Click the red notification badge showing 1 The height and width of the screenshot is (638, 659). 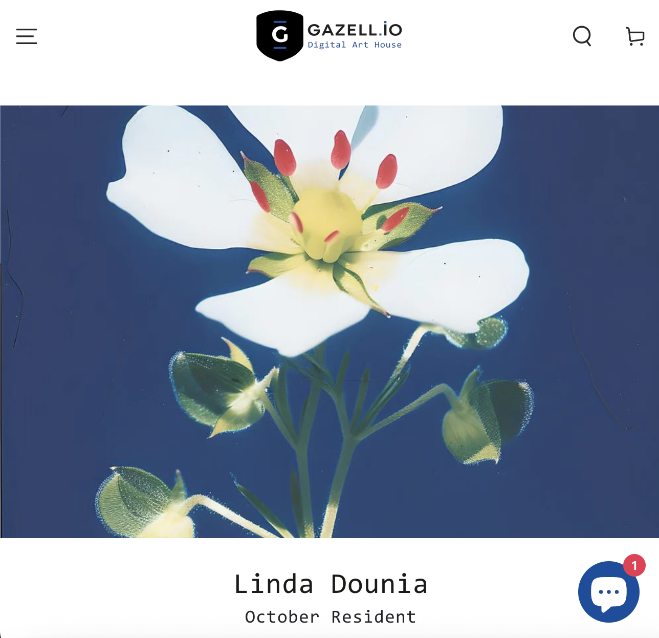click(x=634, y=565)
